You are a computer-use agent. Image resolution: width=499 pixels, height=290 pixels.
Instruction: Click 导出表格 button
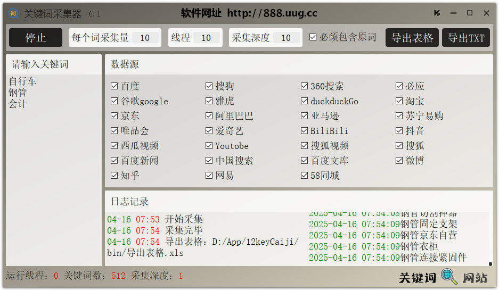(412, 38)
